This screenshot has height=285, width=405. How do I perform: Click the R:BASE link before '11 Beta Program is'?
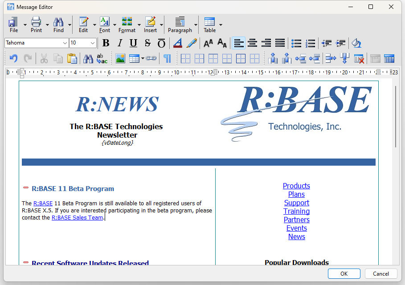coord(43,204)
